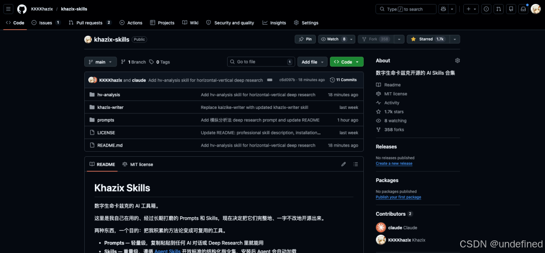
Task: View the 11 Commits history
Action: (344, 80)
